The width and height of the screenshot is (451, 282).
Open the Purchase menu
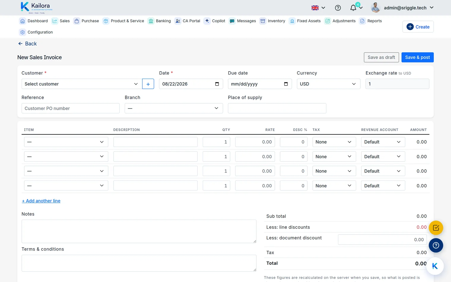[x=86, y=21]
